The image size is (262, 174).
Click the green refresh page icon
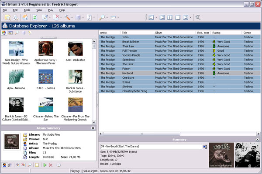point(35,17)
